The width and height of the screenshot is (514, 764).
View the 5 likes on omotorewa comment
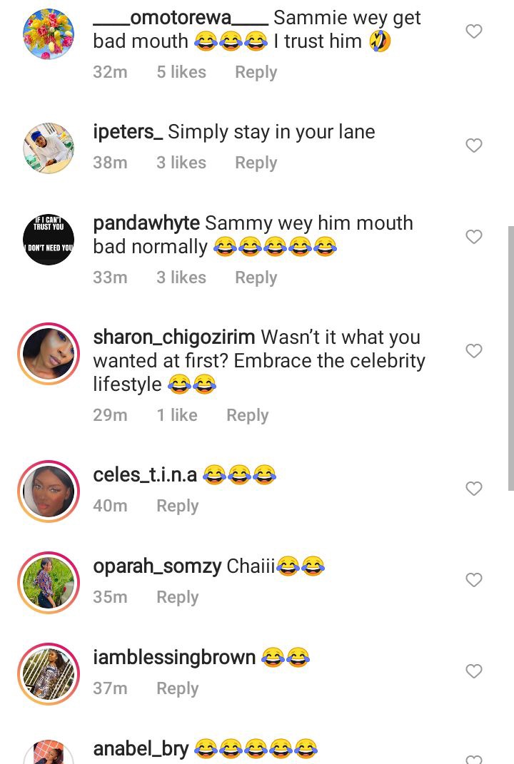[x=181, y=72]
